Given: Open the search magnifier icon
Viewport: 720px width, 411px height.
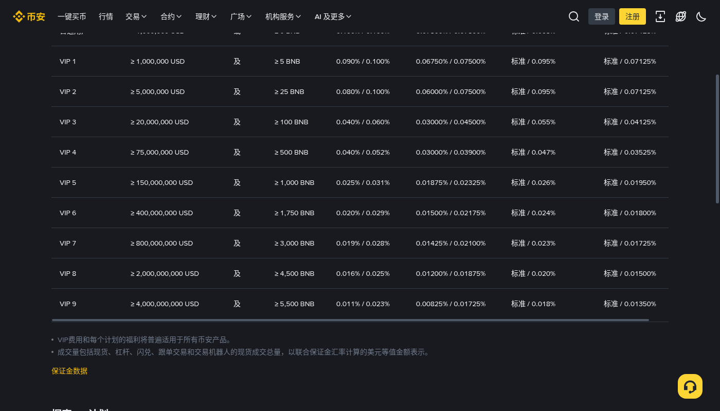Looking at the screenshot, I should tap(574, 16).
